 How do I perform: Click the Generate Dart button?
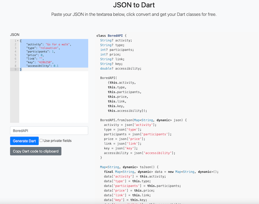tap(24, 141)
